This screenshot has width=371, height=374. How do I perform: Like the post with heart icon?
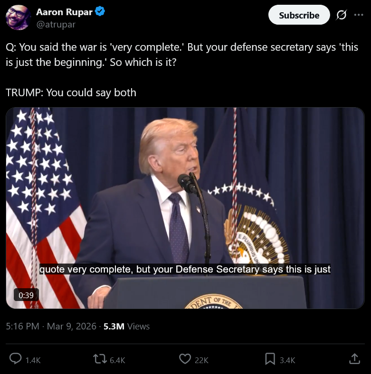point(185,359)
